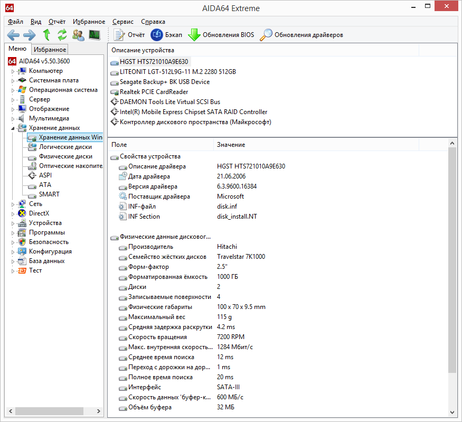Expand the Сеть tree node
Viewport: 462px width, 422px height.
[x=13, y=204]
